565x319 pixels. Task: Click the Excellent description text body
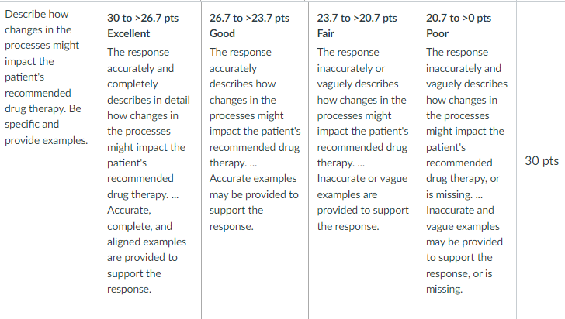tap(148, 170)
